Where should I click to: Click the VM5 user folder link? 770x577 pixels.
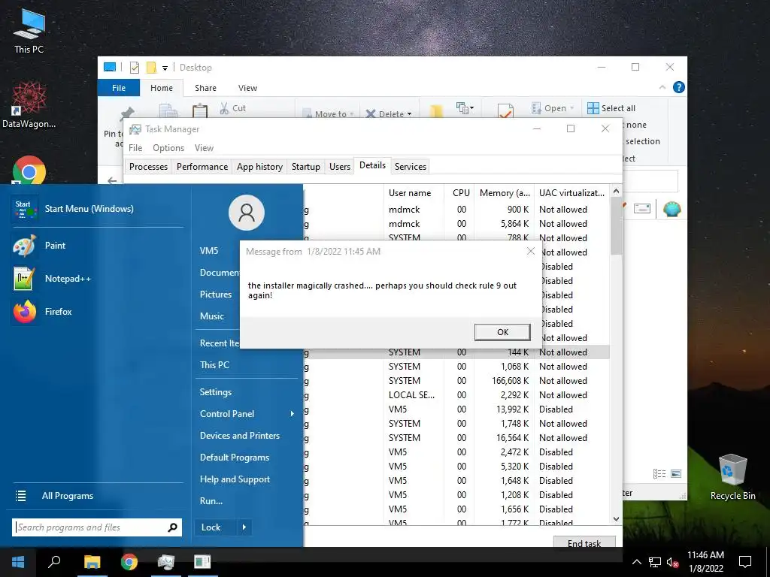click(x=209, y=251)
